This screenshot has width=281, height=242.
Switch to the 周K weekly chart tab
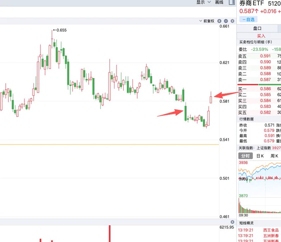coord(274,156)
